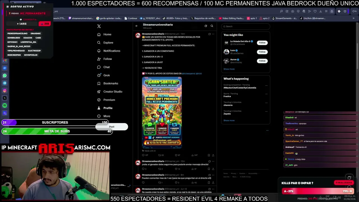Click the @kickespanol mention link
This screenshot has width=359, height=202.
[x=188, y=74]
